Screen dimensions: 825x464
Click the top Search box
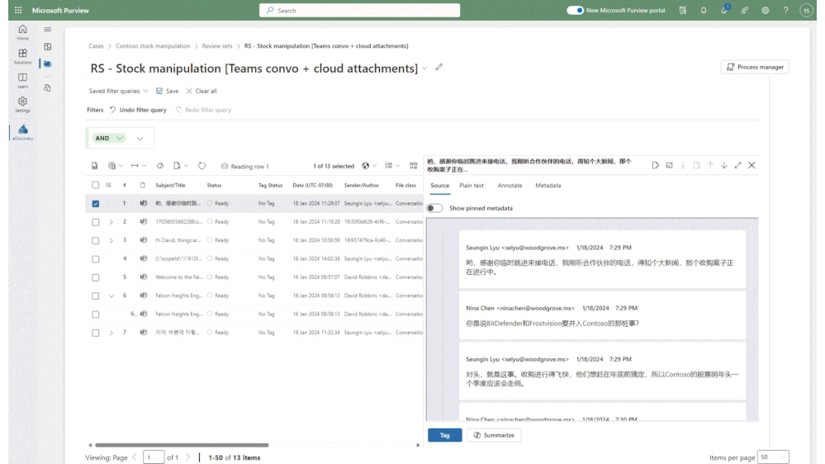(359, 11)
